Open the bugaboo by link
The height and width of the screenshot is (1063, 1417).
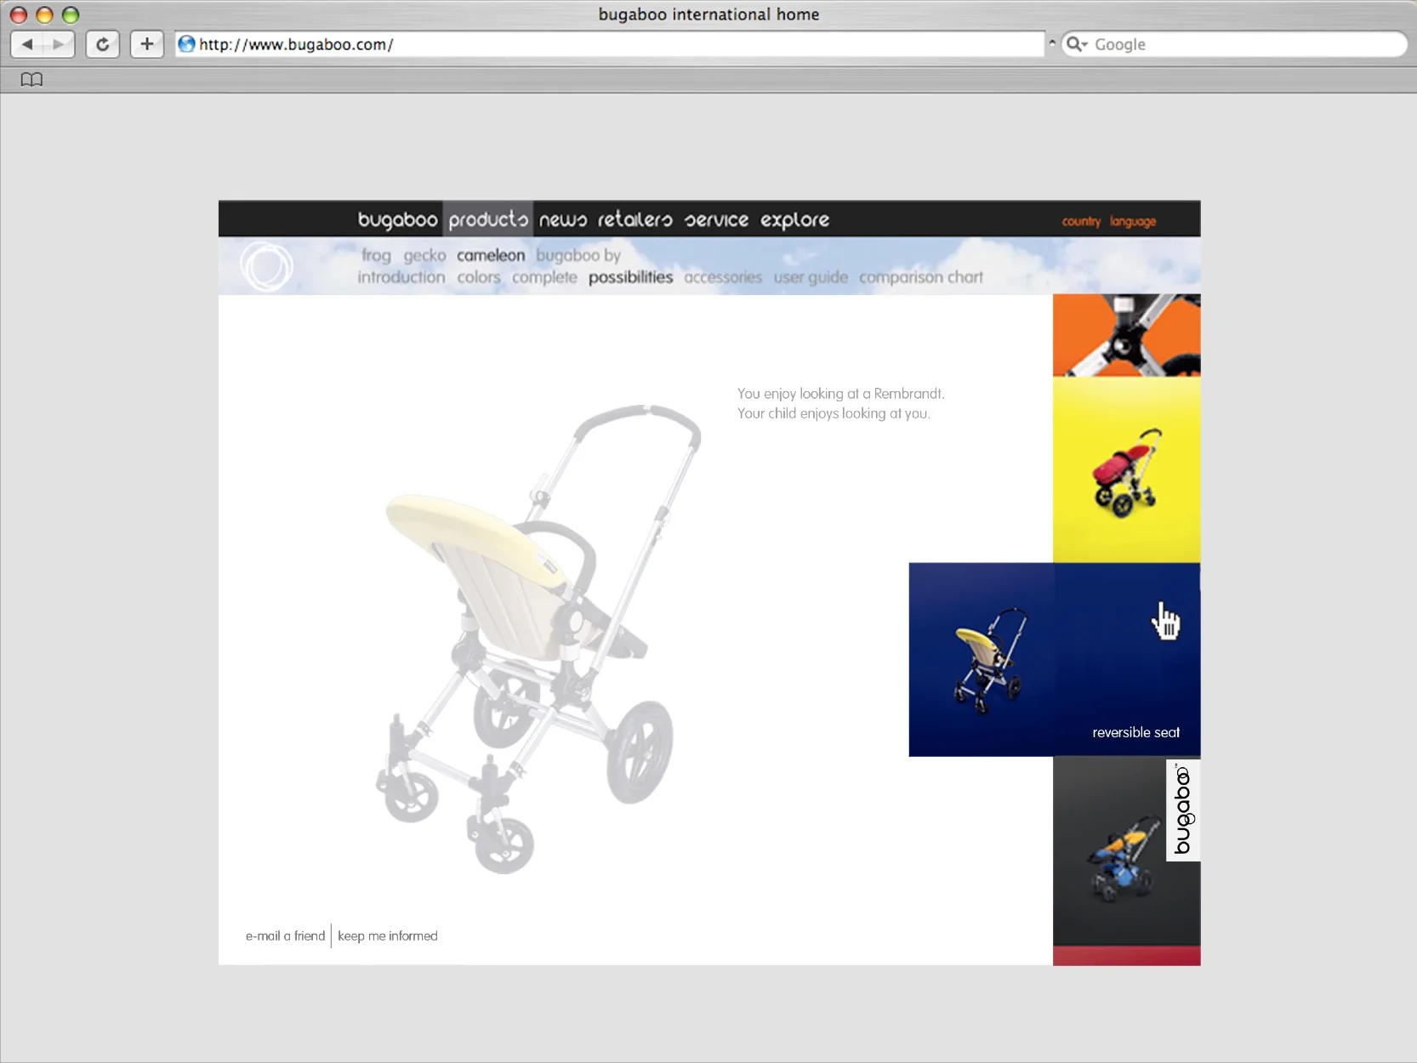pos(578,255)
